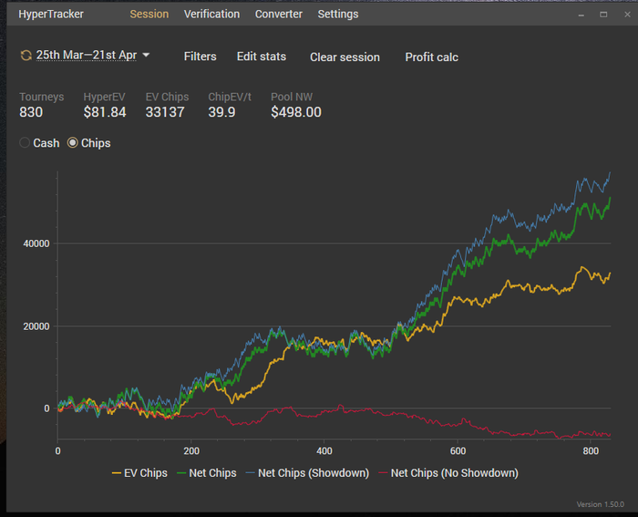
Task: Click the Edit stats button
Action: pyautogui.click(x=262, y=57)
